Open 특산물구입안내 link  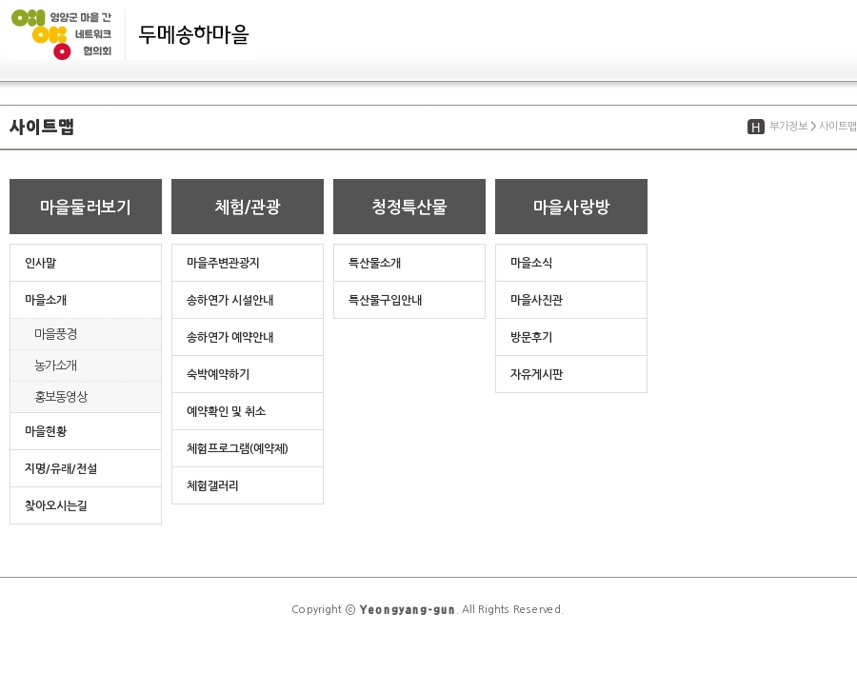(409, 300)
